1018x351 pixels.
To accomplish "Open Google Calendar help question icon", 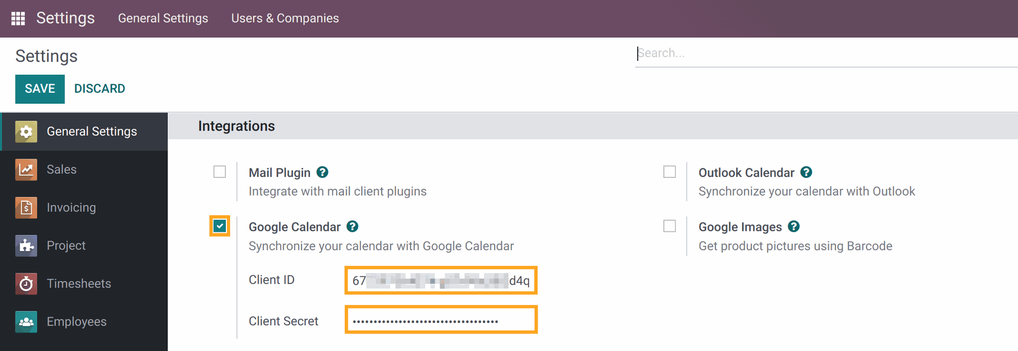I will [353, 227].
